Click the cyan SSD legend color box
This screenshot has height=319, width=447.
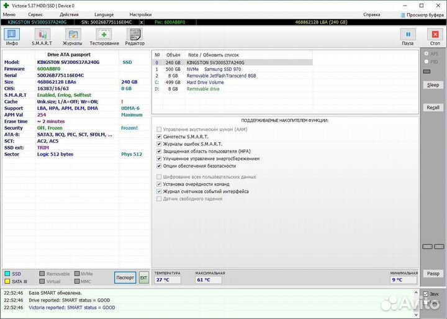(7, 273)
